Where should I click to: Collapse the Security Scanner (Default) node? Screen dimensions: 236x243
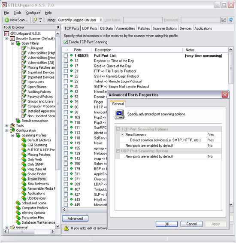click(7, 39)
